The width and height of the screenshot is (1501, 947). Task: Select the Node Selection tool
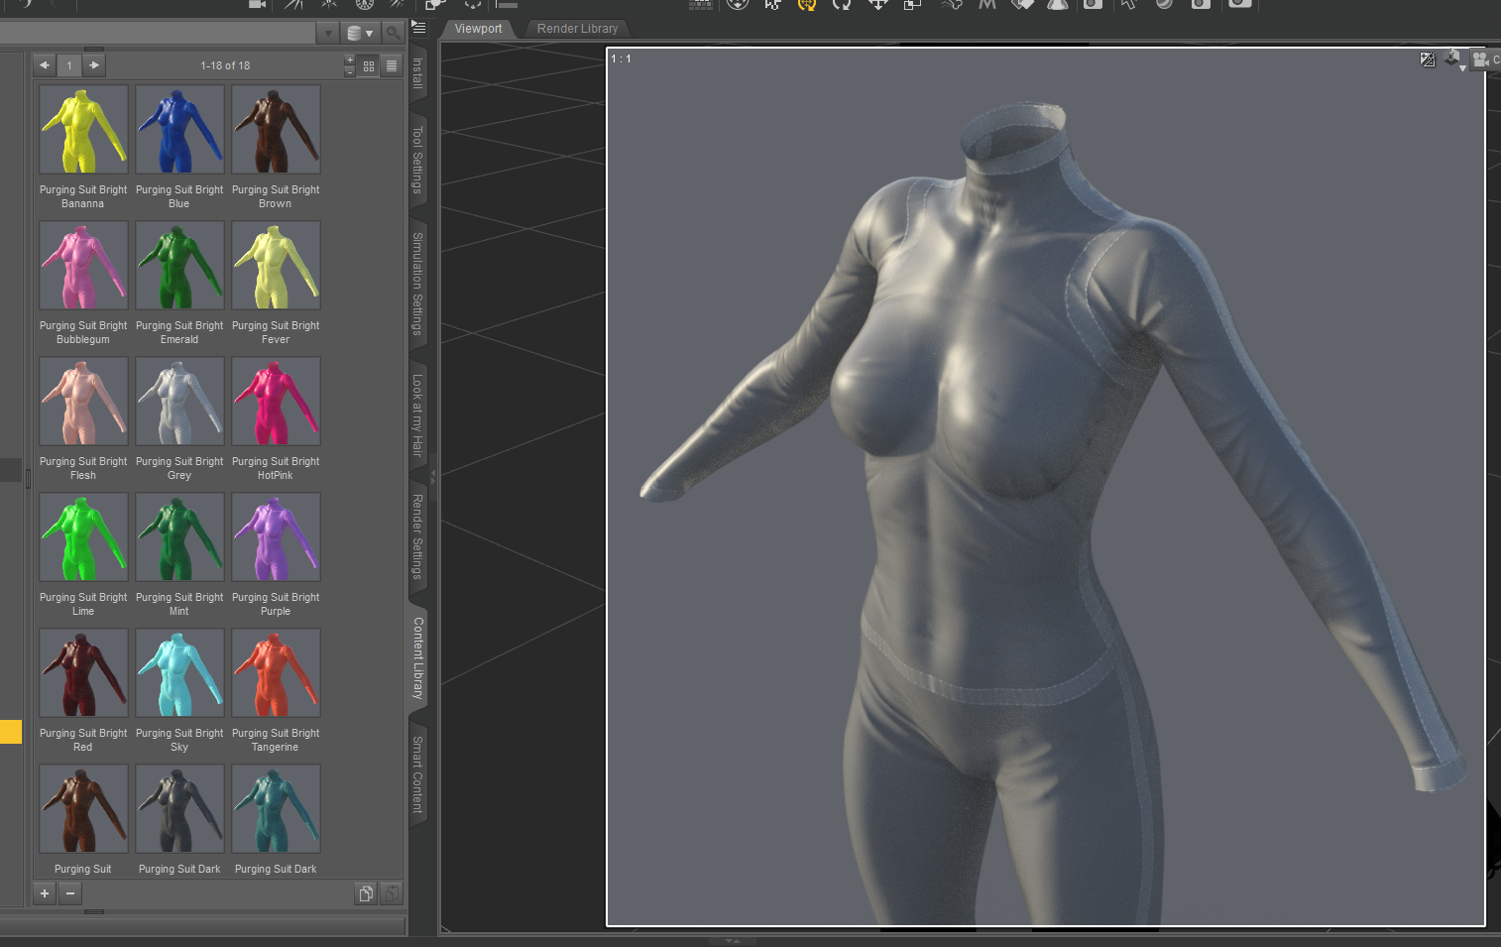tap(771, 6)
